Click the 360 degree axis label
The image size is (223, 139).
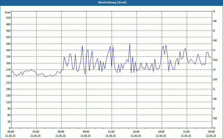click(8, 50)
